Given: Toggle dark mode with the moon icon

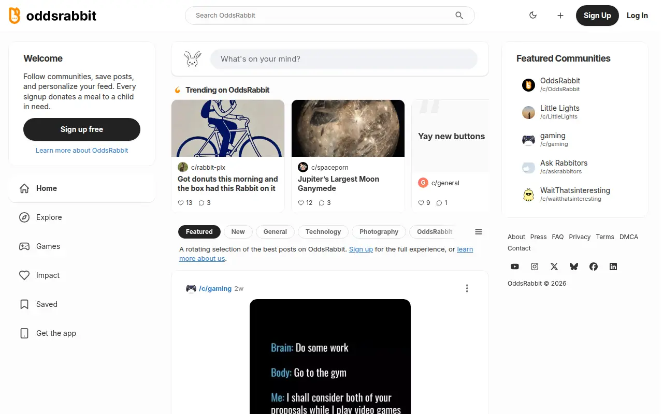Looking at the screenshot, I should [x=533, y=16].
